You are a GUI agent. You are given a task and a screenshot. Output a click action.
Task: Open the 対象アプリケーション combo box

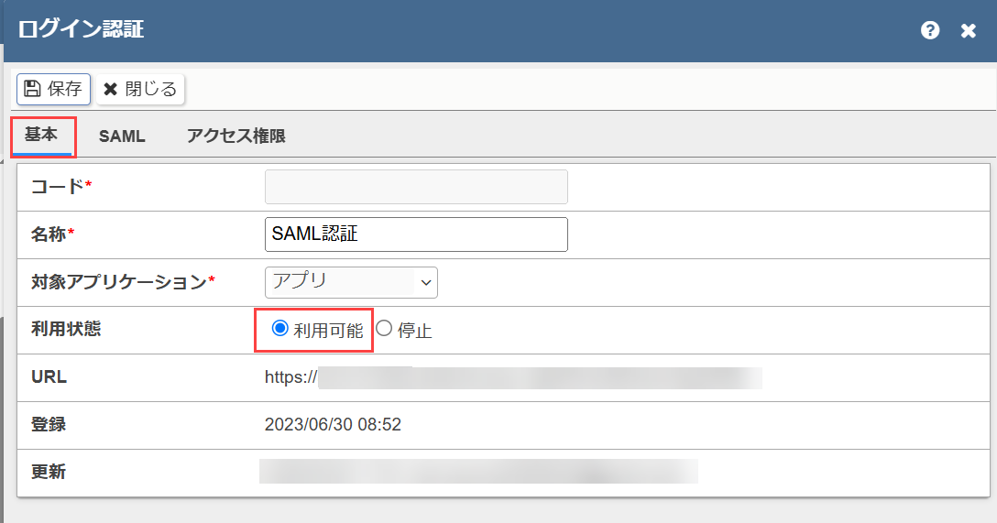351,282
